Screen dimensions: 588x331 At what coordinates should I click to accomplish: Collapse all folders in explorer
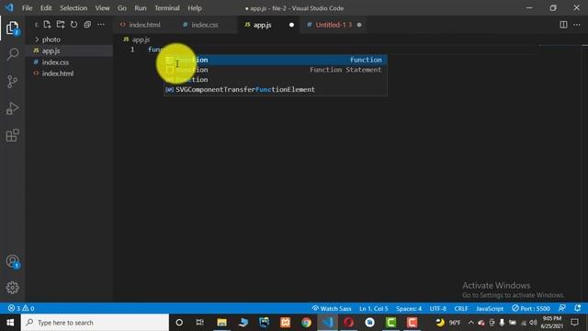click(x=87, y=25)
